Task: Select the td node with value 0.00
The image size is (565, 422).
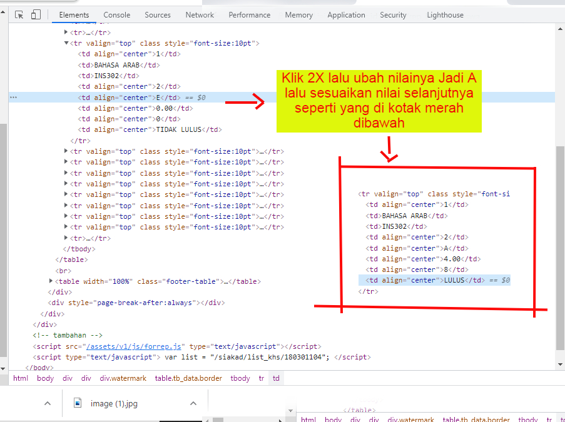Action: point(136,108)
